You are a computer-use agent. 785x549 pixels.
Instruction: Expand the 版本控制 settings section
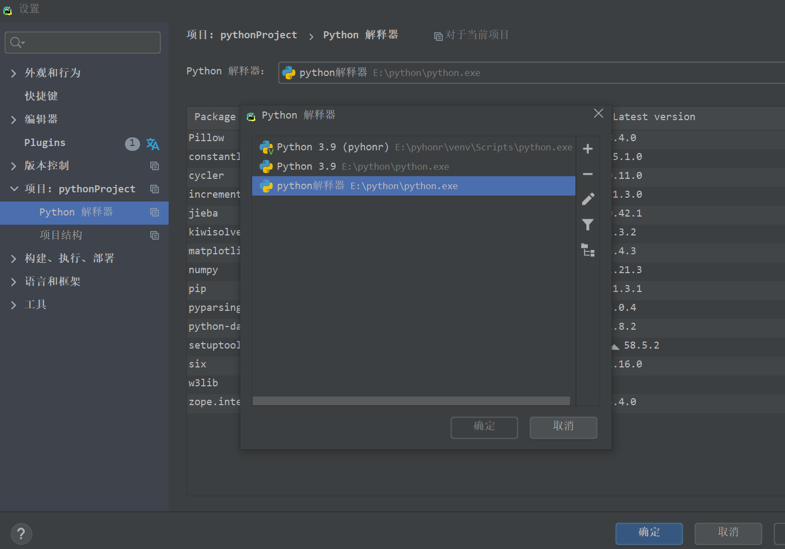tap(13, 166)
